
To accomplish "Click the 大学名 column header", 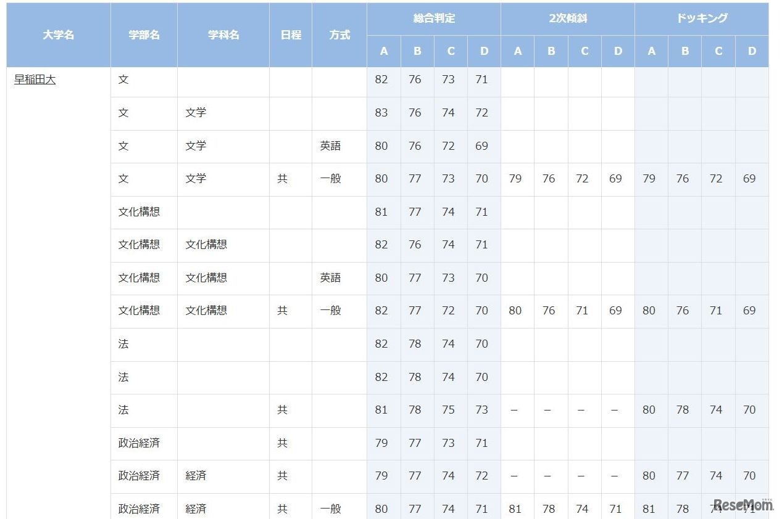I will click(x=58, y=35).
